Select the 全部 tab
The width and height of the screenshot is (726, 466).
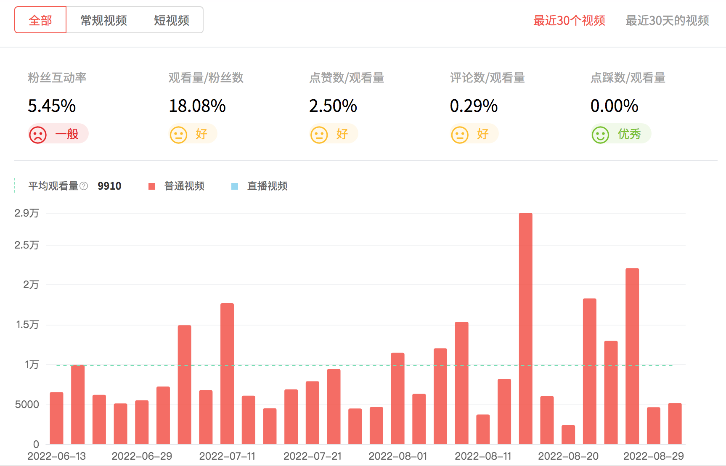tap(40, 20)
